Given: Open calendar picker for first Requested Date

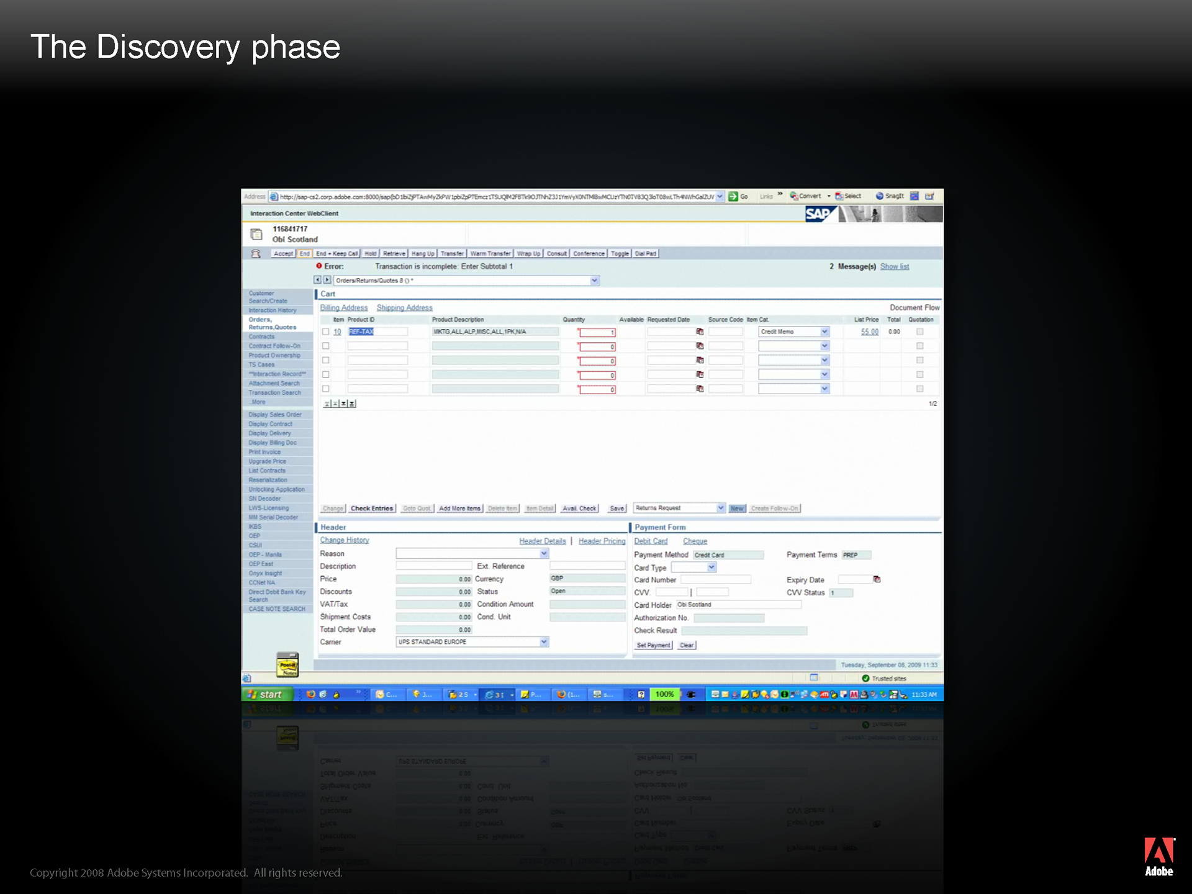Looking at the screenshot, I should (x=700, y=332).
